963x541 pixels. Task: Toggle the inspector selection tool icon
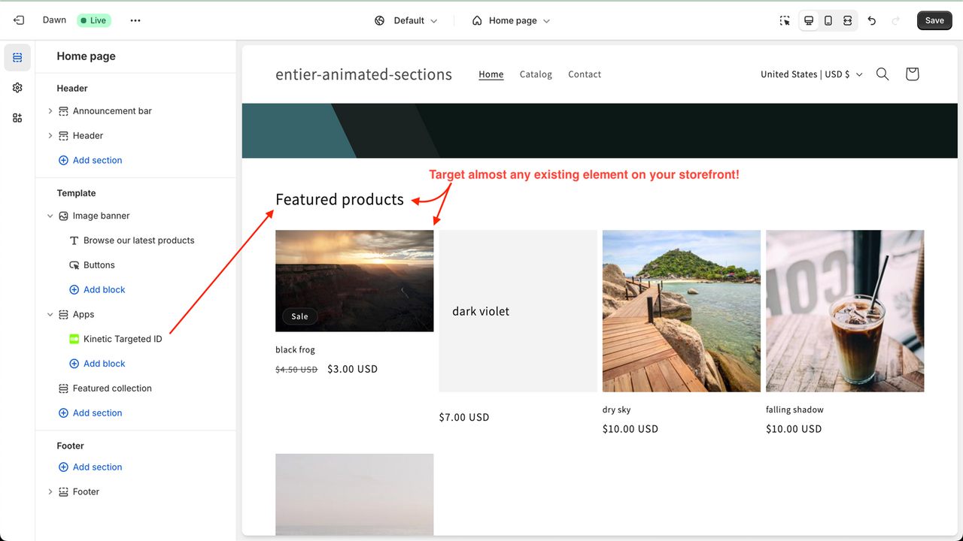pos(785,20)
